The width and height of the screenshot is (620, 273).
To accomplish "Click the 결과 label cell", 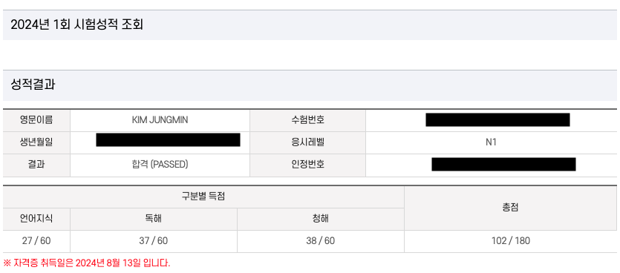I will coord(36,165).
